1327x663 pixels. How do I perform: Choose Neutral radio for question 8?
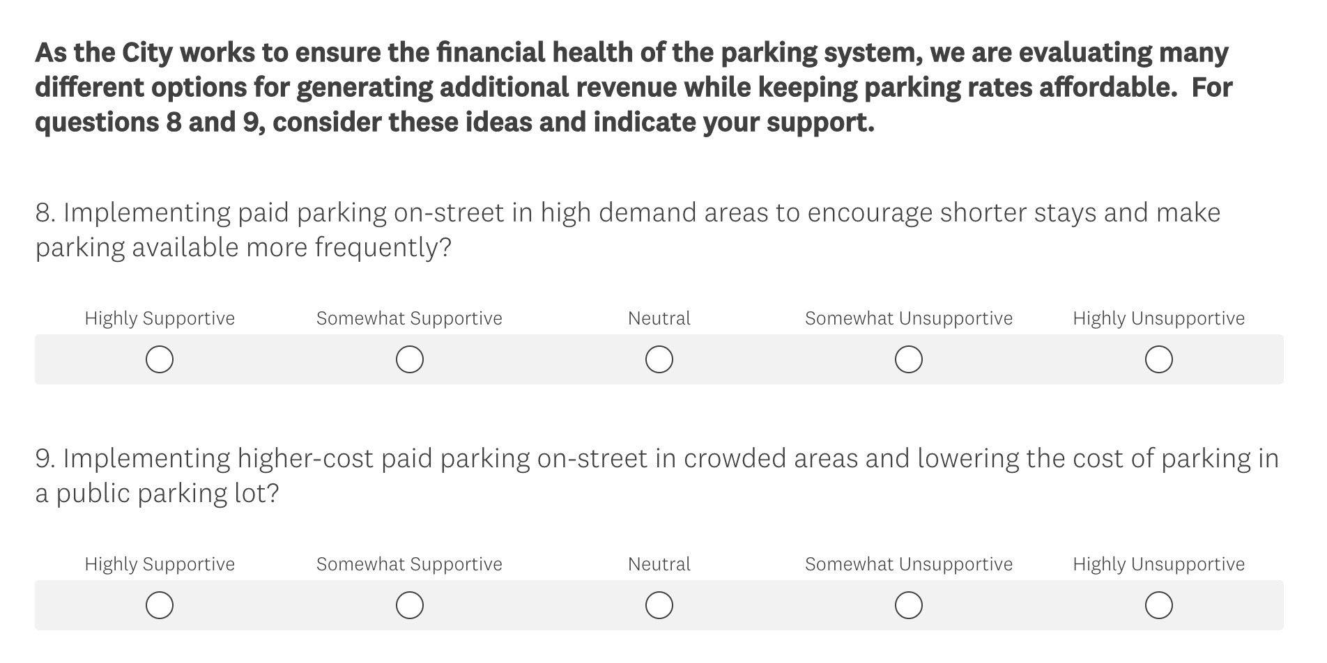click(x=659, y=359)
